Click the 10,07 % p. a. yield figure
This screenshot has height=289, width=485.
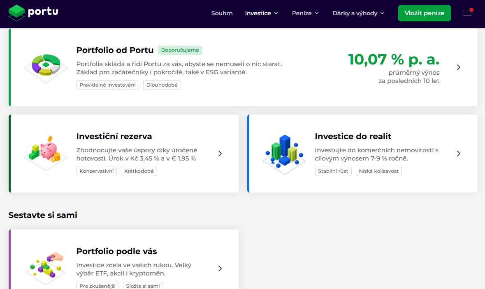pyautogui.click(x=394, y=59)
